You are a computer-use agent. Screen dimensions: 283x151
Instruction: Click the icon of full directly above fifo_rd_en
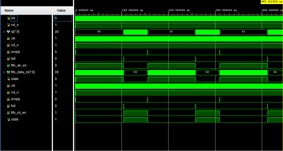[8, 106]
